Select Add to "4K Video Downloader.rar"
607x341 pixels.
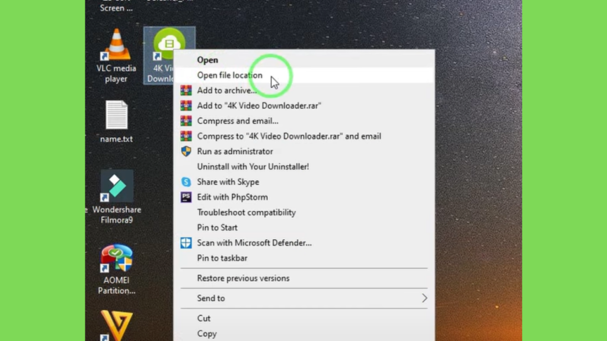coord(304,105)
